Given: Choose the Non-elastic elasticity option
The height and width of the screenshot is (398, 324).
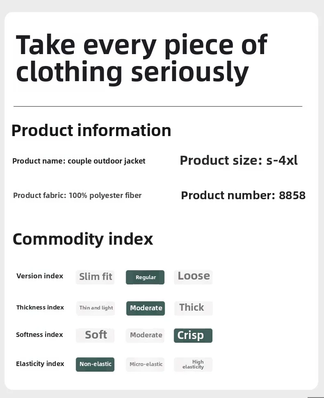Looking at the screenshot, I should click(95, 364).
